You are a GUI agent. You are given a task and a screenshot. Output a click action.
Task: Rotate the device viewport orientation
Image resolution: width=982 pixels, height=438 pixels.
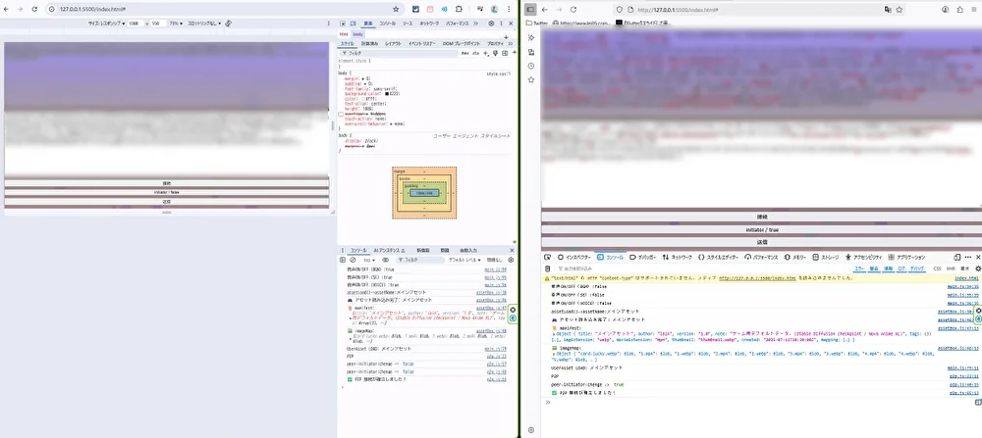click(228, 22)
